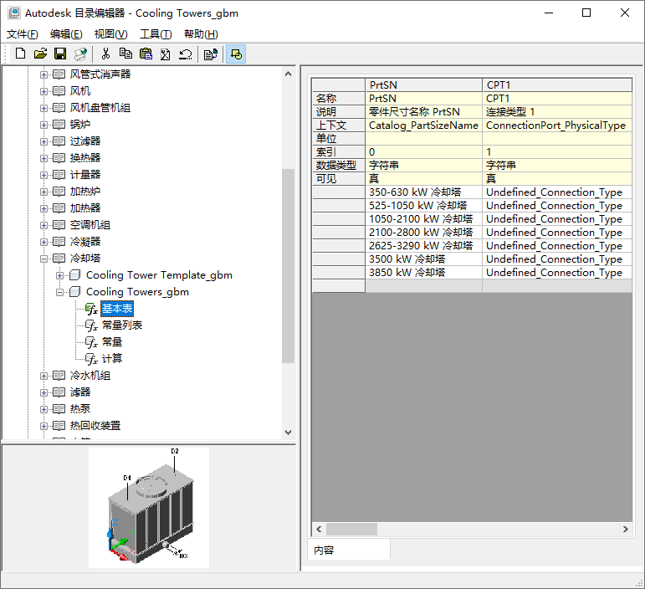Toggle the highlighted toolbar button at the right
The image size is (645, 589).
point(236,54)
